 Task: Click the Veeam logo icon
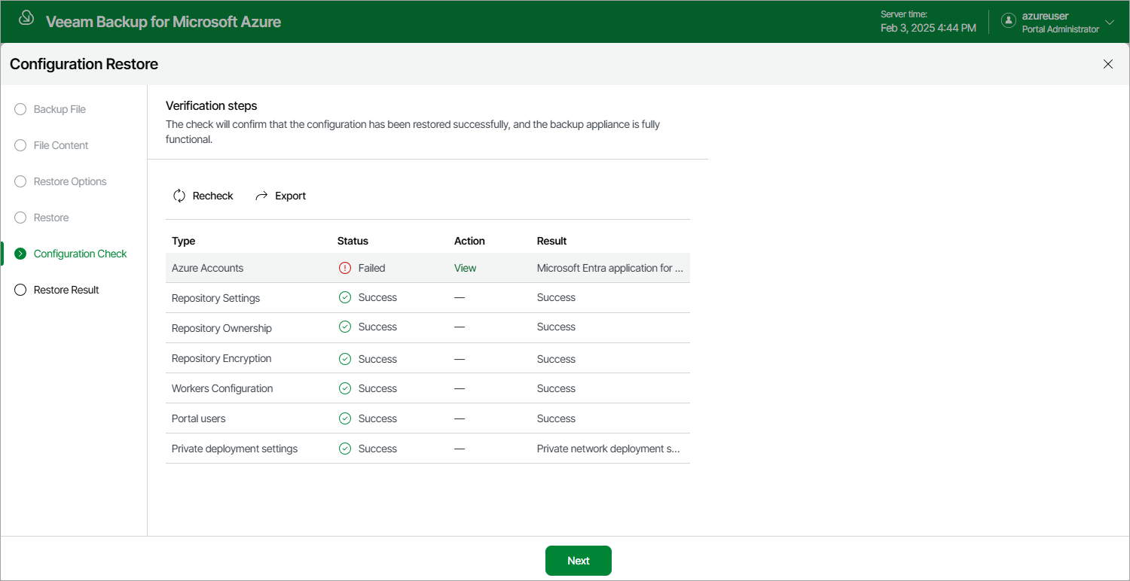(26, 19)
